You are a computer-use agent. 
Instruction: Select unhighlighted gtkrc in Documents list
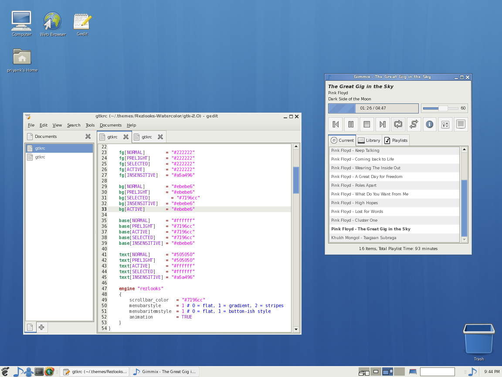(x=59, y=157)
